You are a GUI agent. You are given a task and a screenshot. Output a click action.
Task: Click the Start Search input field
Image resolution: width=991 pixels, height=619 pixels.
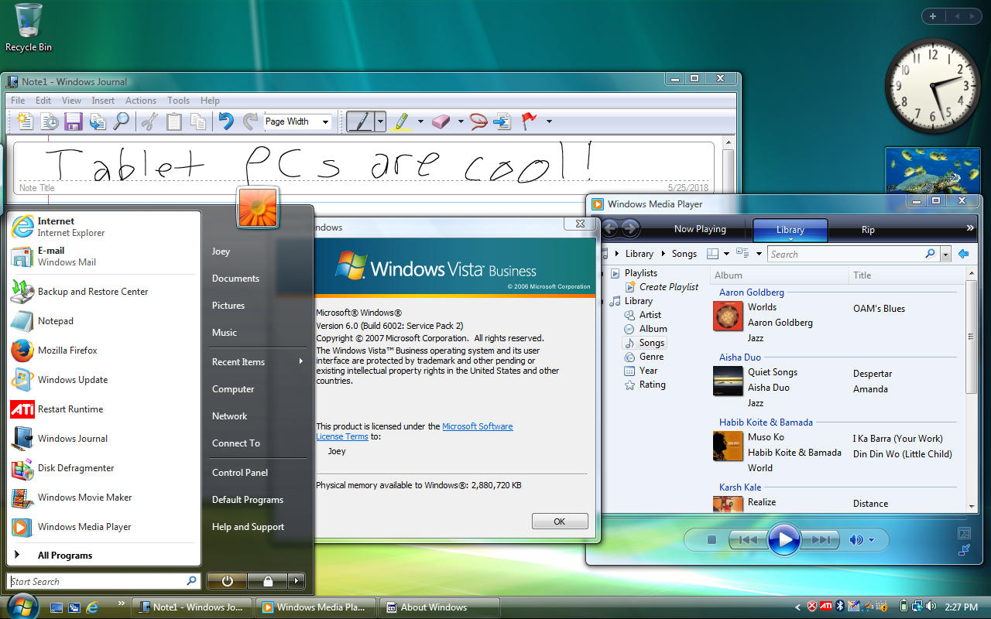click(105, 581)
